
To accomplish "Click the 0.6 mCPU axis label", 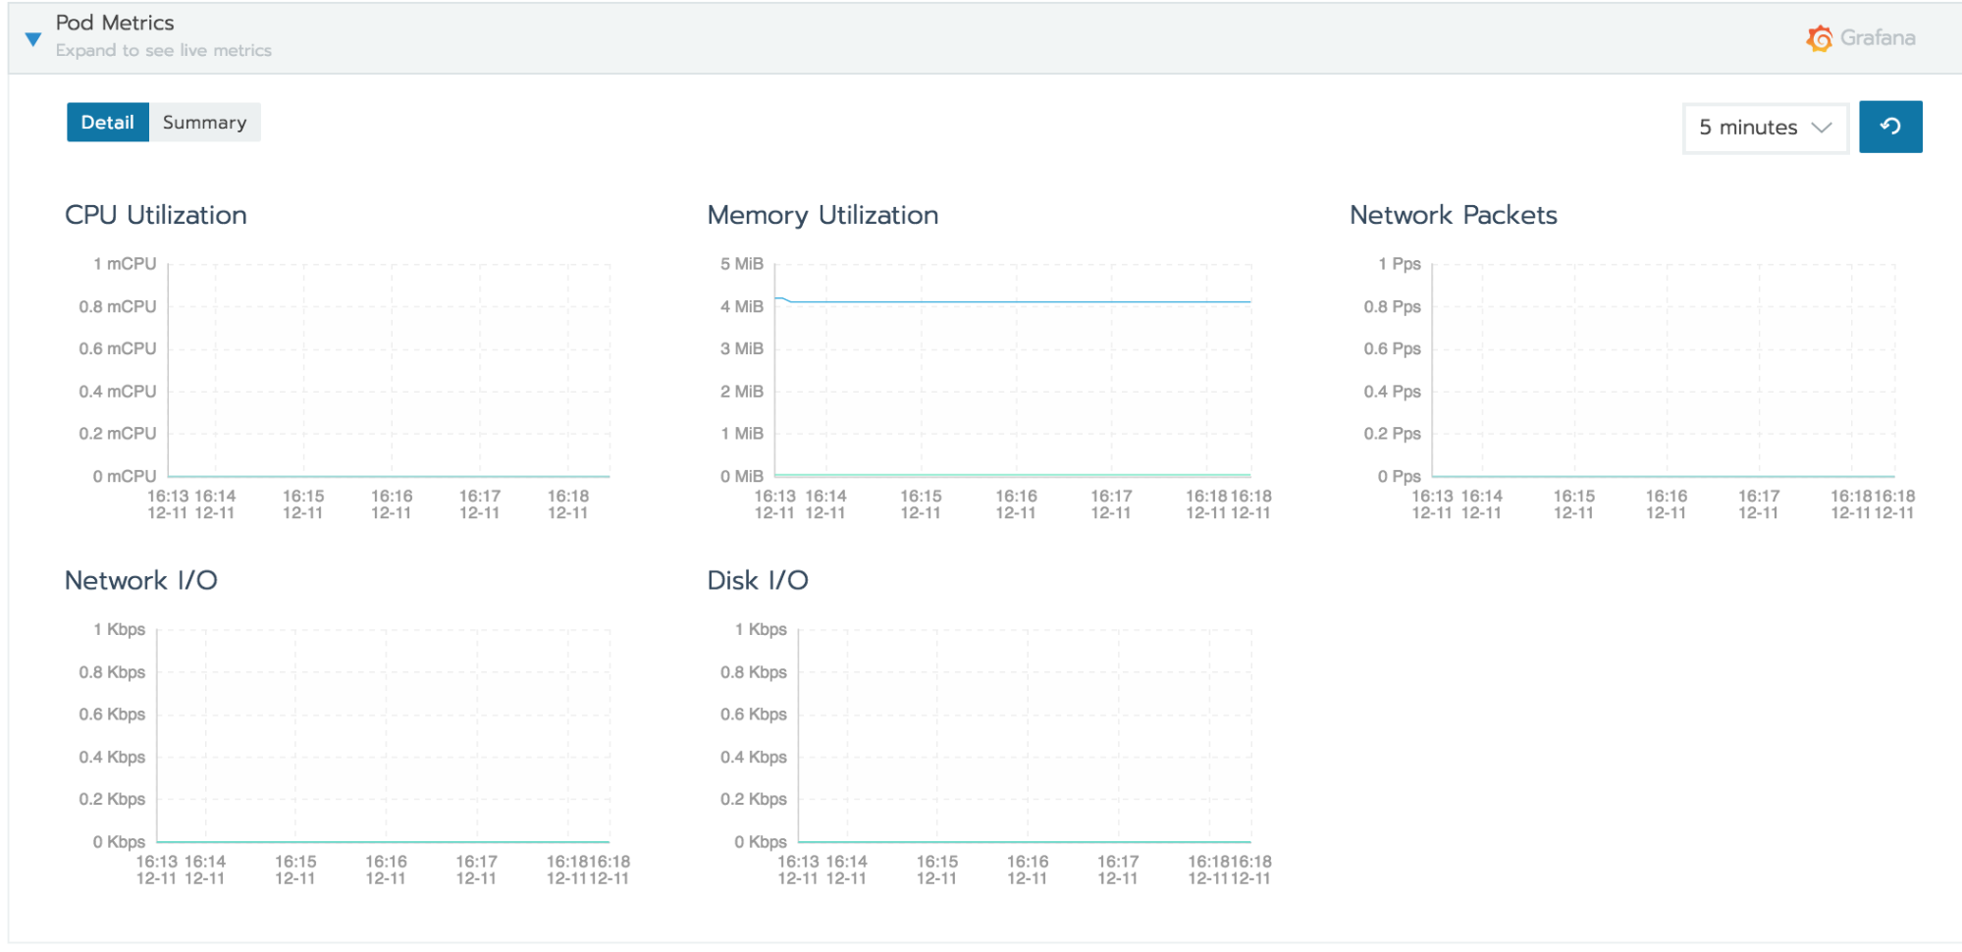I will 118,348.
